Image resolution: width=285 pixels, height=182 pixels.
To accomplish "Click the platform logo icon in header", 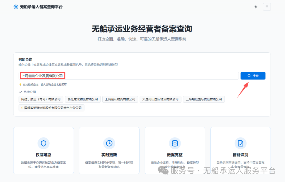I will point(16,7).
